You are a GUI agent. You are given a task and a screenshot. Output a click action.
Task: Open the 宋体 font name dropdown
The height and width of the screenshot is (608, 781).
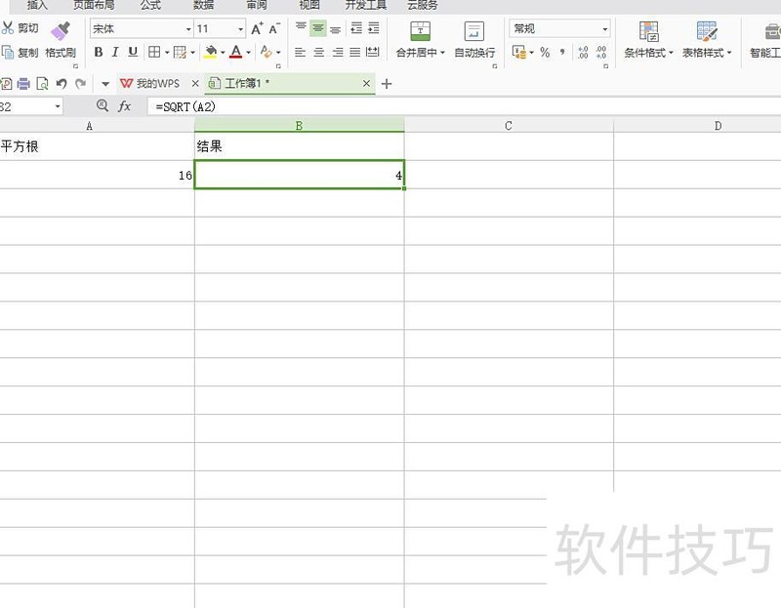pos(189,28)
